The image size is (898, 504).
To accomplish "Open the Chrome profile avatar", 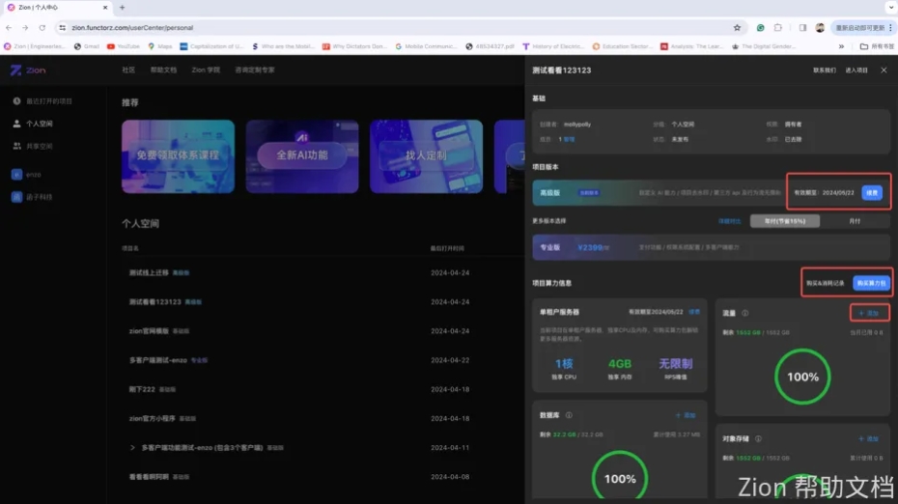I will click(820, 27).
